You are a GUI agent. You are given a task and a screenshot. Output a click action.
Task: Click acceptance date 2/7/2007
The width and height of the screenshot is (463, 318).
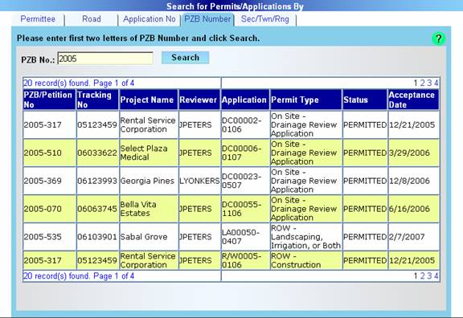[407, 237]
